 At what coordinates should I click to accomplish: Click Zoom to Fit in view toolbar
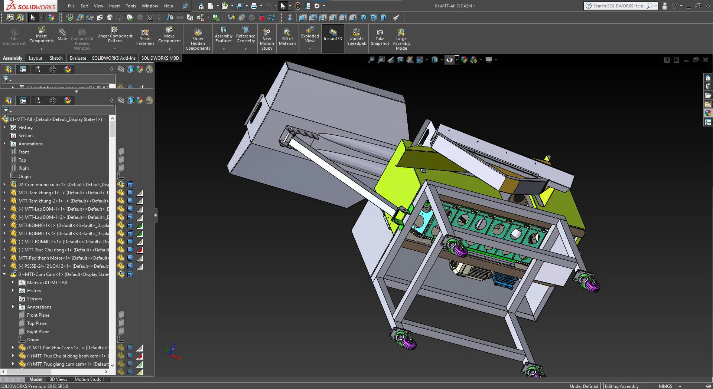pos(371,60)
